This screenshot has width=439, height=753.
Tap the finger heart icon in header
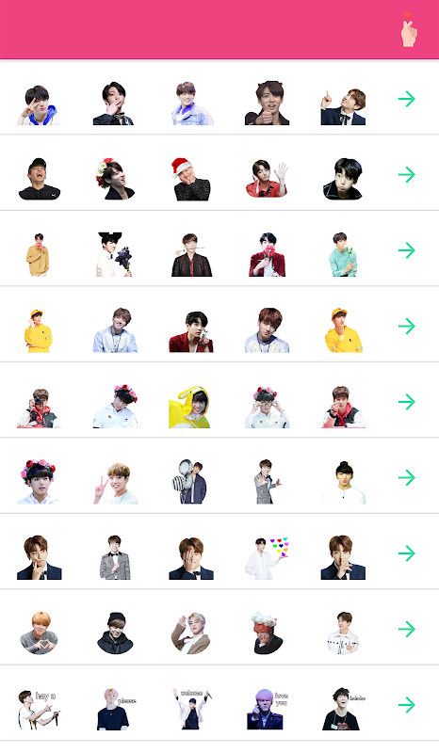click(x=409, y=30)
